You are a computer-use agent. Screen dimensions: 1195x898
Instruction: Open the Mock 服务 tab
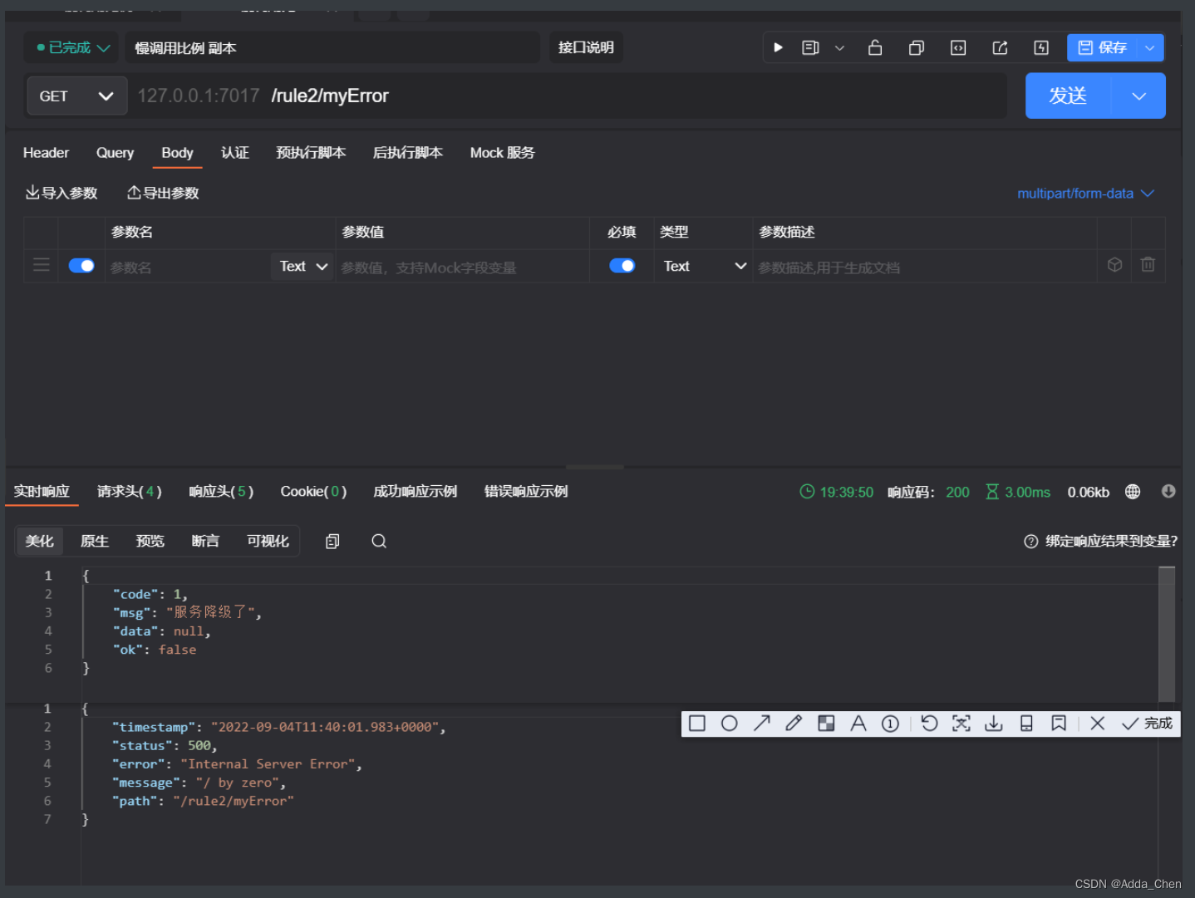tap(502, 152)
